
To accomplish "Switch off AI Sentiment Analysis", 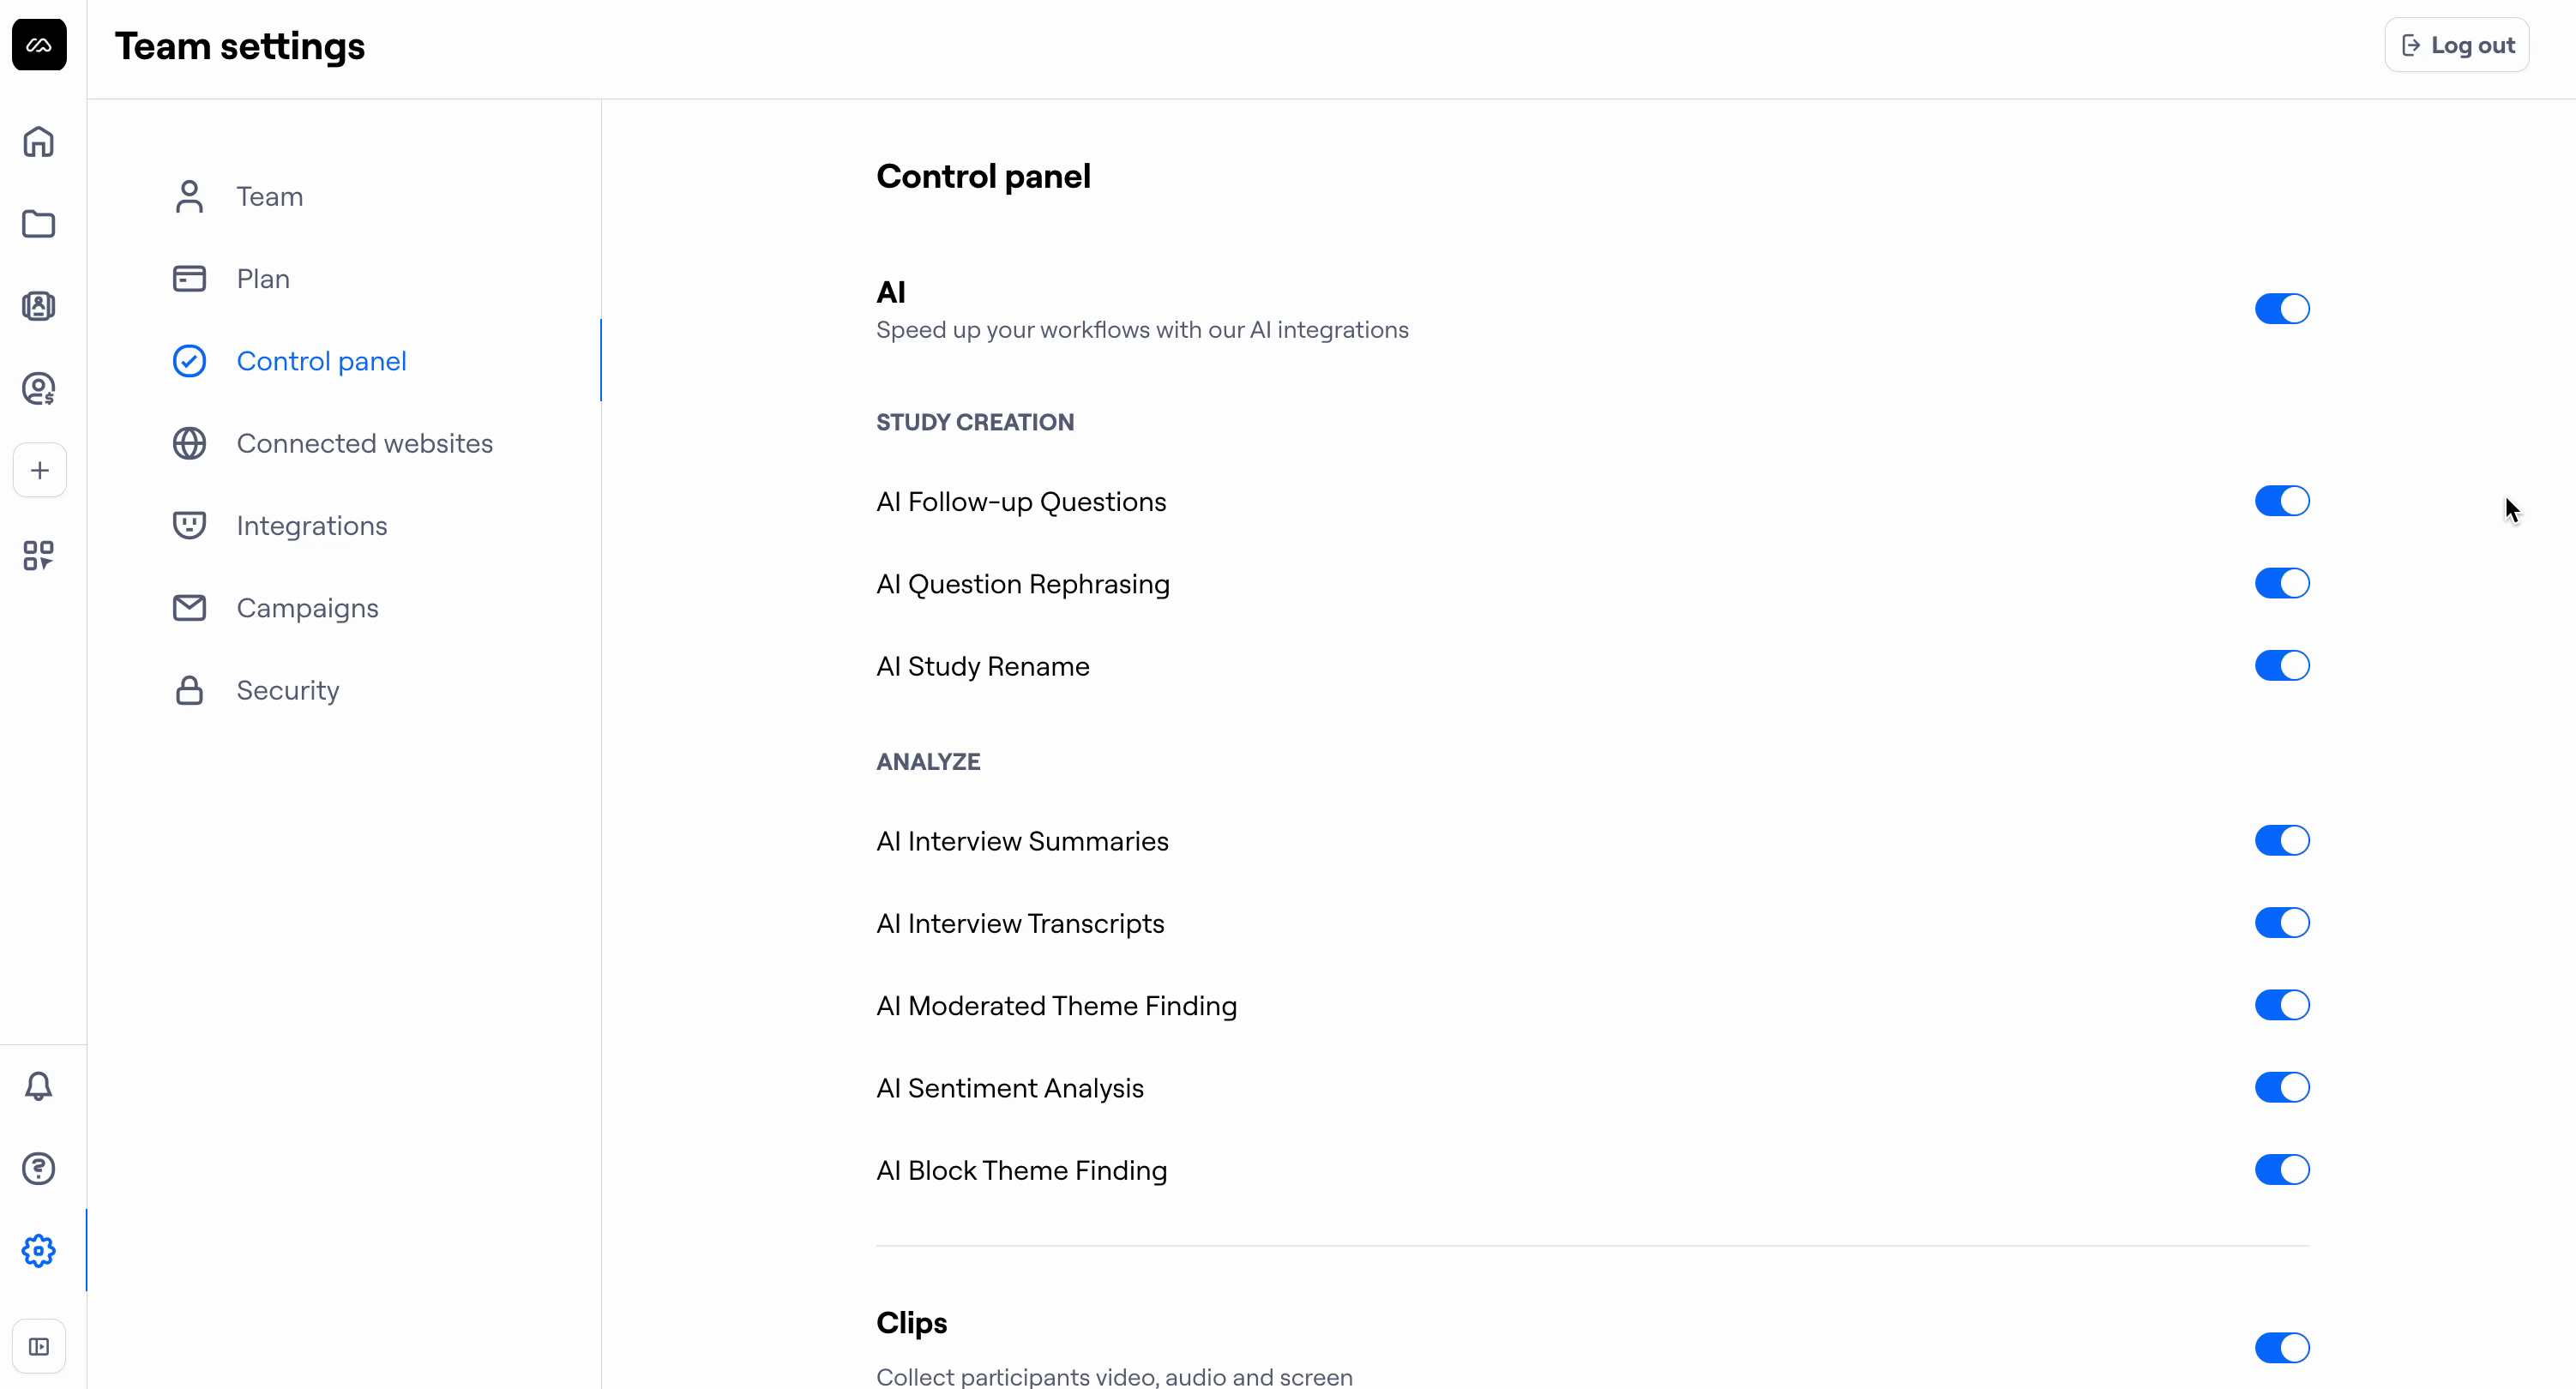I will point(2281,1087).
